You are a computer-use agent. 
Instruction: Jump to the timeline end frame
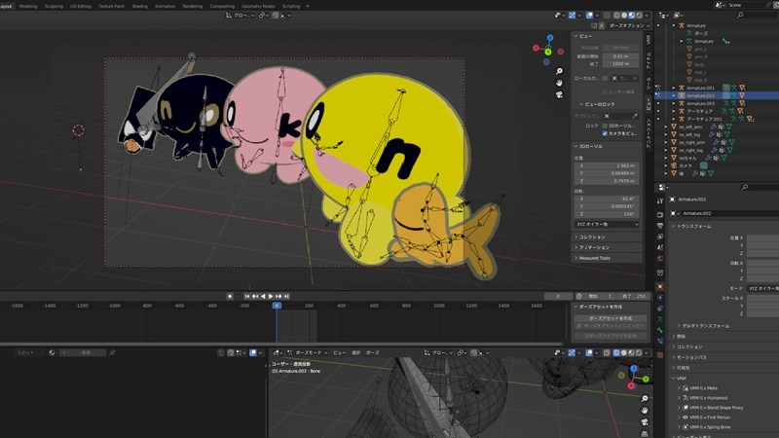coord(286,296)
